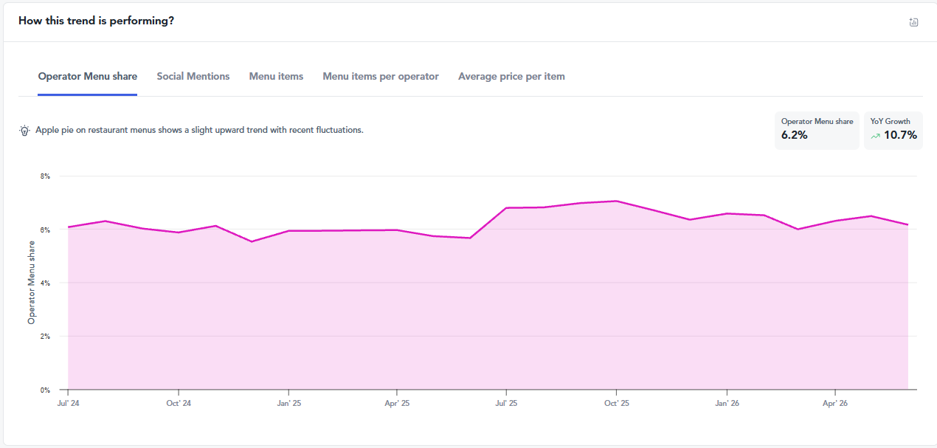Open the Menu items tab
The width and height of the screenshot is (937, 448).
[x=276, y=76]
